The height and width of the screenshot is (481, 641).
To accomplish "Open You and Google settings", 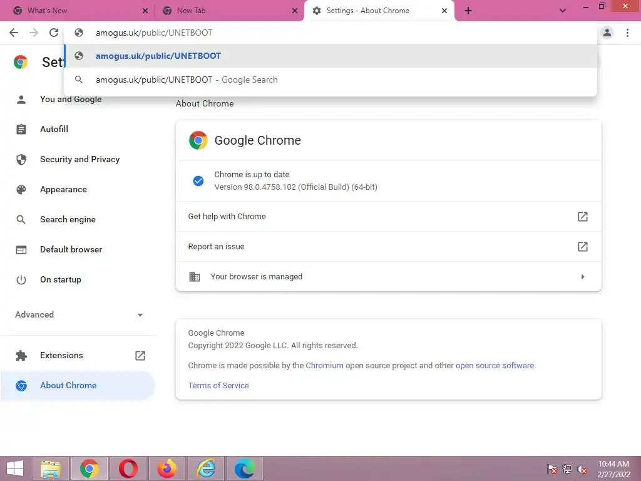I will click(x=71, y=100).
